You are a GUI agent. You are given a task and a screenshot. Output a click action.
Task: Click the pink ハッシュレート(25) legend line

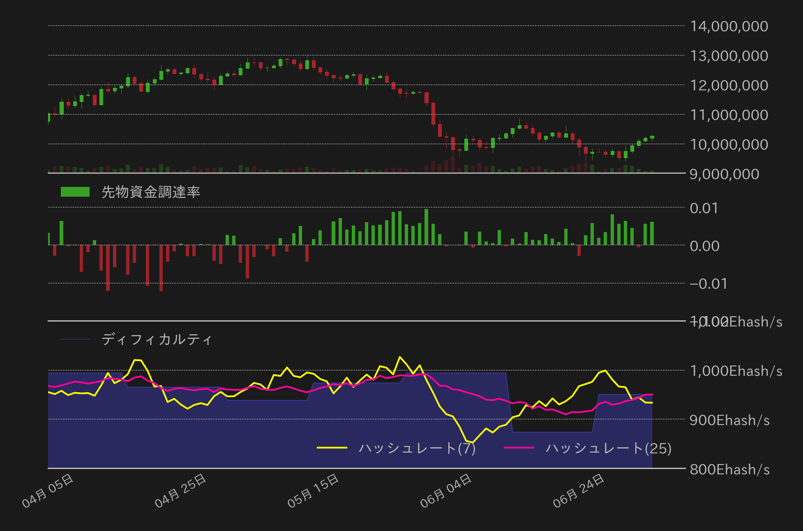click(x=519, y=448)
